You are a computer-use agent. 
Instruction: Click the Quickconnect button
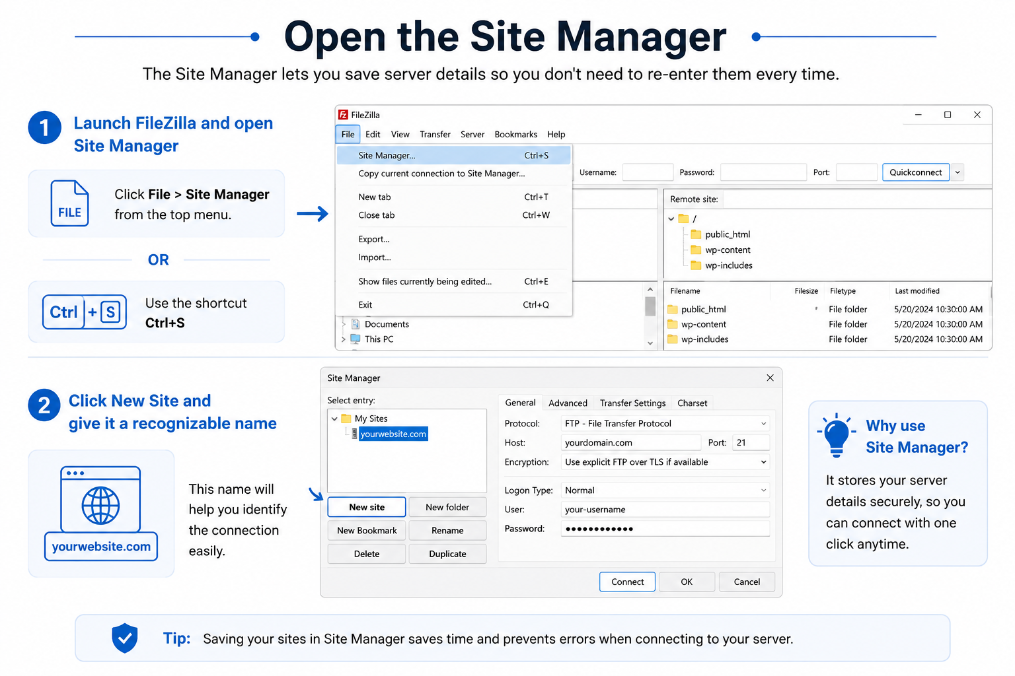point(916,172)
